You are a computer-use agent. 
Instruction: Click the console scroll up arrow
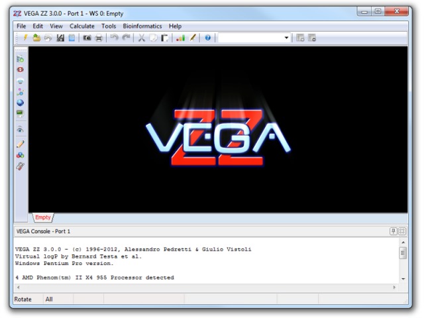[x=403, y=242]
